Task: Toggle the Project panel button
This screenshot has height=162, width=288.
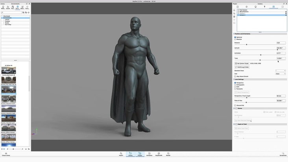Action: tap(140, 154)
